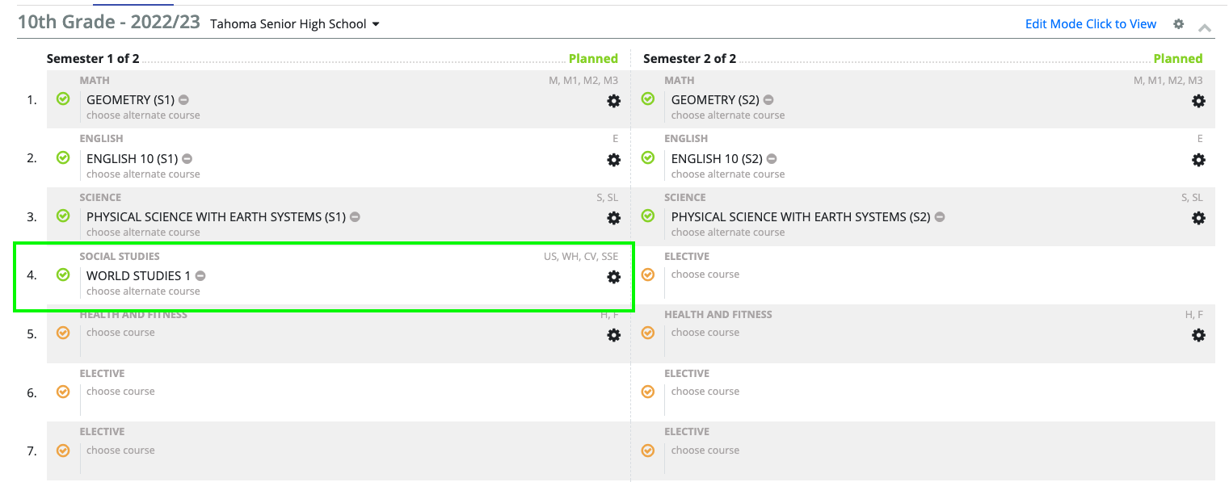The image size is (1229, 482).
Task: Toggle orange check for Semester 2 period 6 elective
Action: click(x=647, y=392)
